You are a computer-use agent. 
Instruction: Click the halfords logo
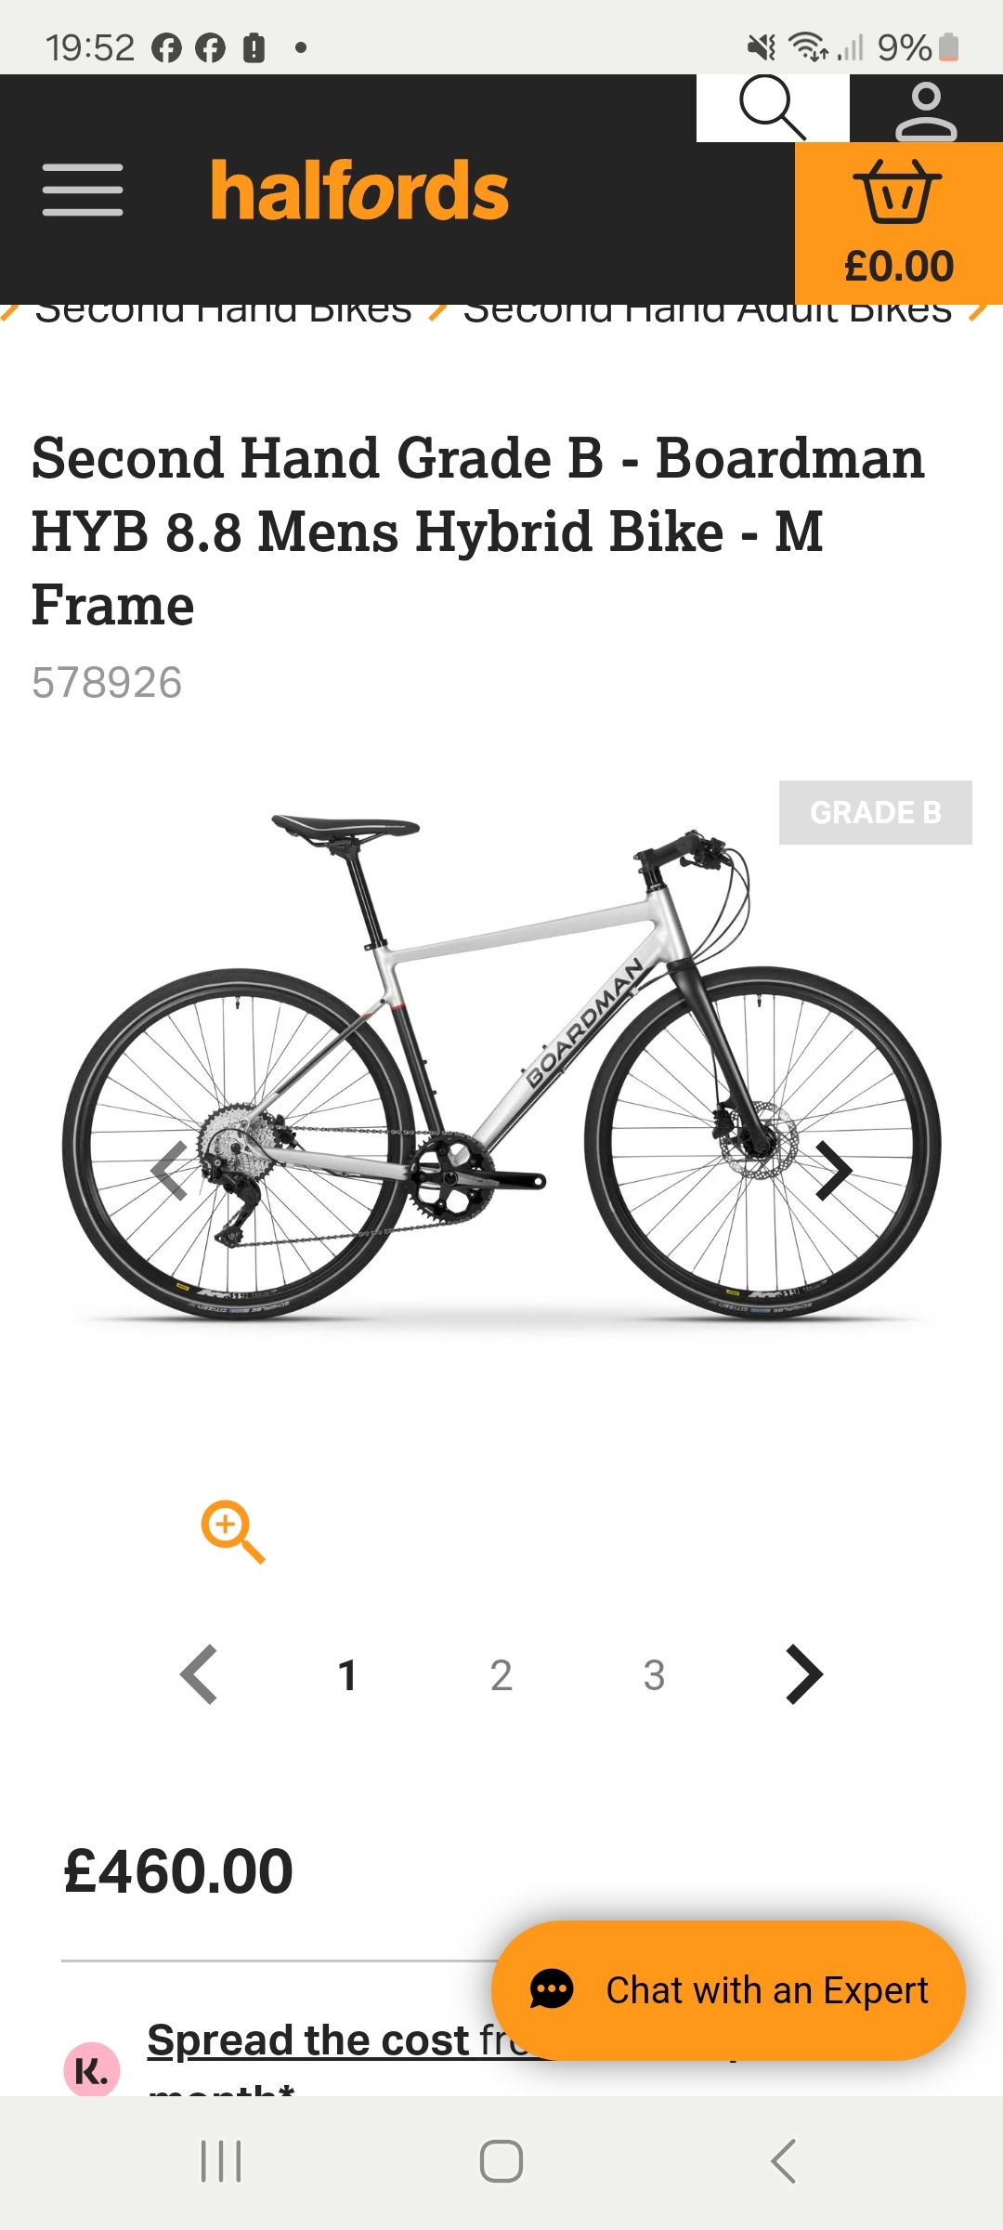[359, 190]
